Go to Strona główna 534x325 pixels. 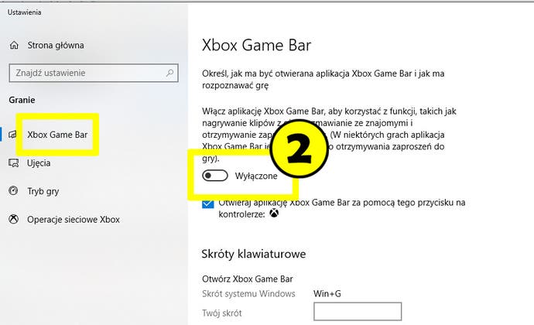56,45
